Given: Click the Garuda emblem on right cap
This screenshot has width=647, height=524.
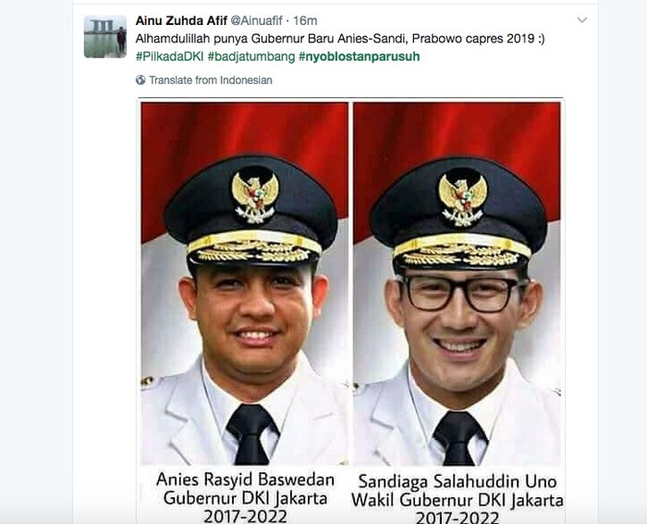Looking at the screenshot, I should click(462, 200).
